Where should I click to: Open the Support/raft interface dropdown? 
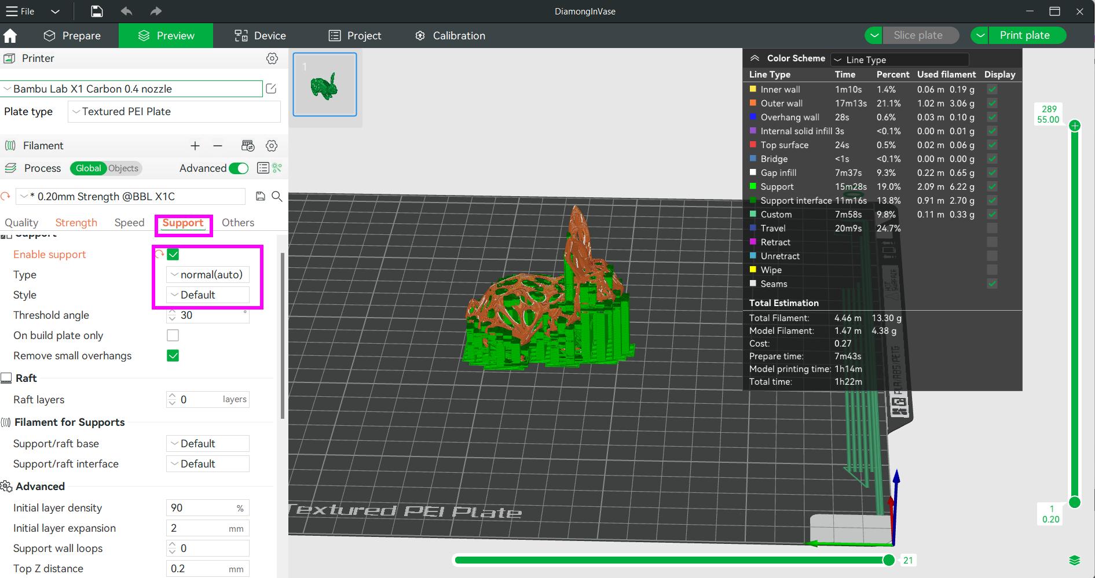point(208,464)
